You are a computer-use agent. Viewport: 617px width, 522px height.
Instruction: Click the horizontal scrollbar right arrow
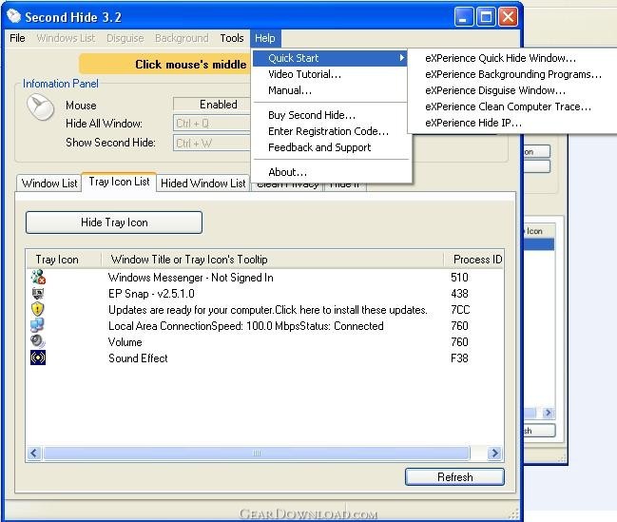(x=494, y=454)
